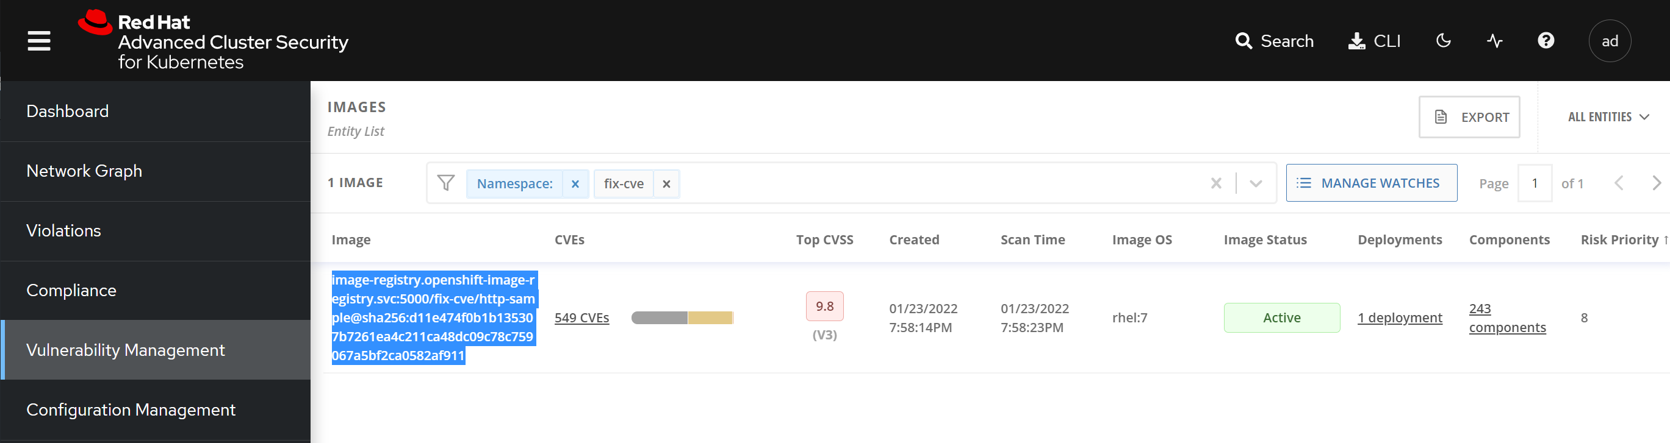Sort by Components column
This screenshot has width=1670, height=443.
[1510, 240]
